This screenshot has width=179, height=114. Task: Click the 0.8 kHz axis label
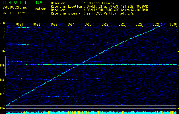(x=2, y=80)
